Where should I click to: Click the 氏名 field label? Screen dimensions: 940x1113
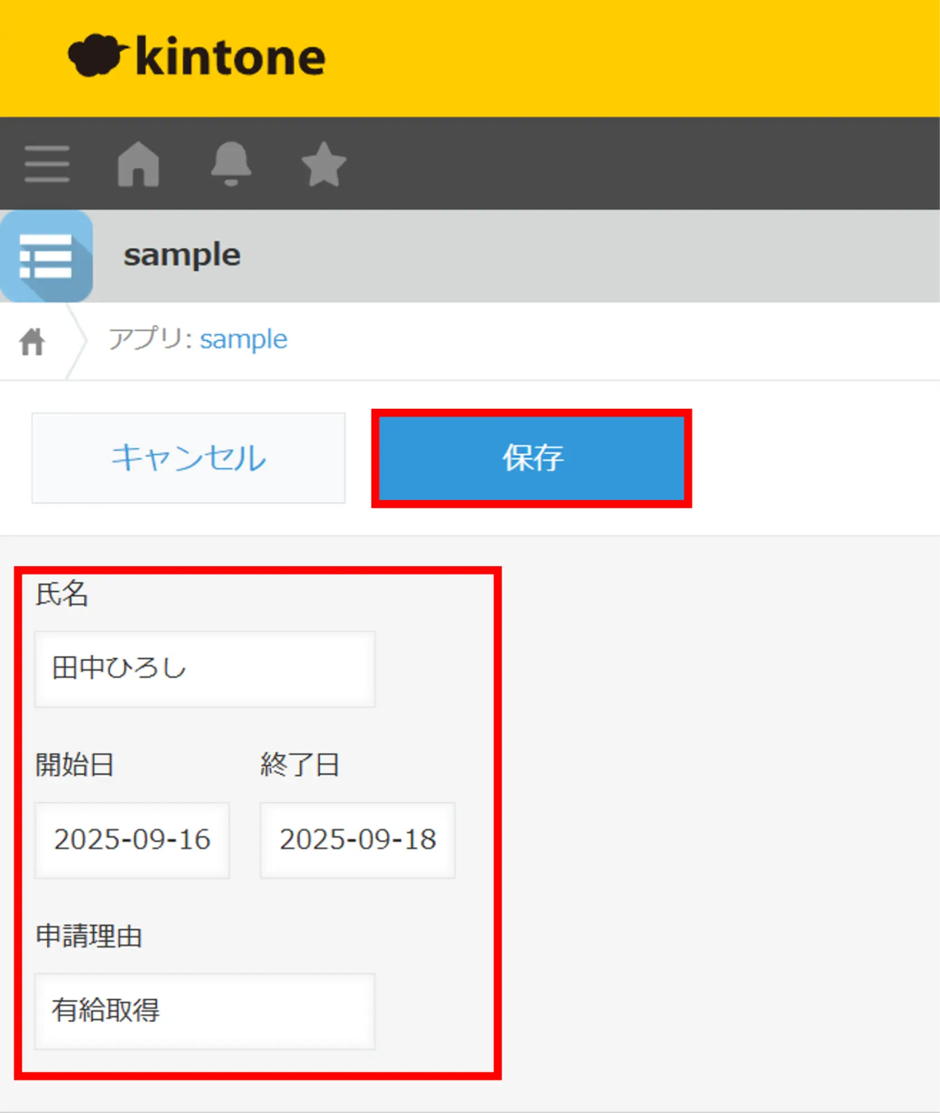pyautogui.click(x=62, y=594)
